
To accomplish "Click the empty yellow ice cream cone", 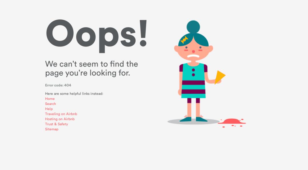I will [220, 77].
